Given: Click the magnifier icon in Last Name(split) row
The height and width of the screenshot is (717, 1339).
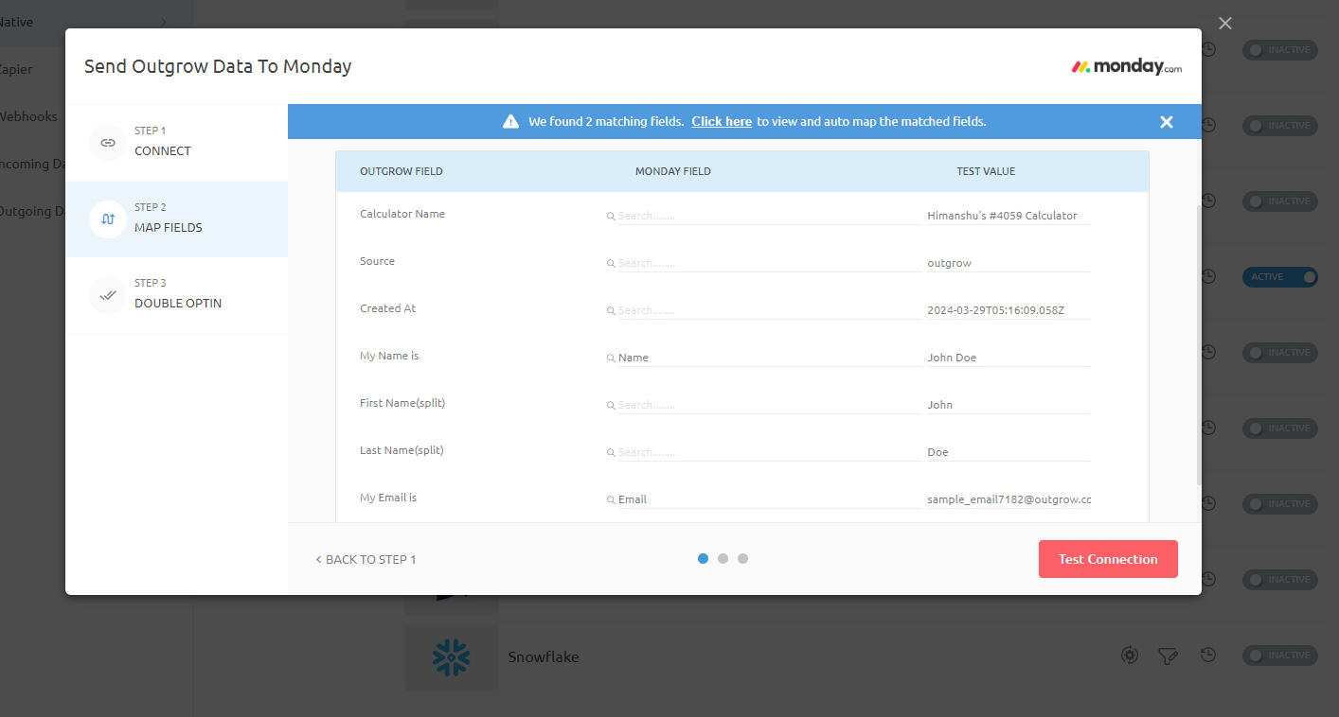Looking at the screenshot, I should pos(612,453).
